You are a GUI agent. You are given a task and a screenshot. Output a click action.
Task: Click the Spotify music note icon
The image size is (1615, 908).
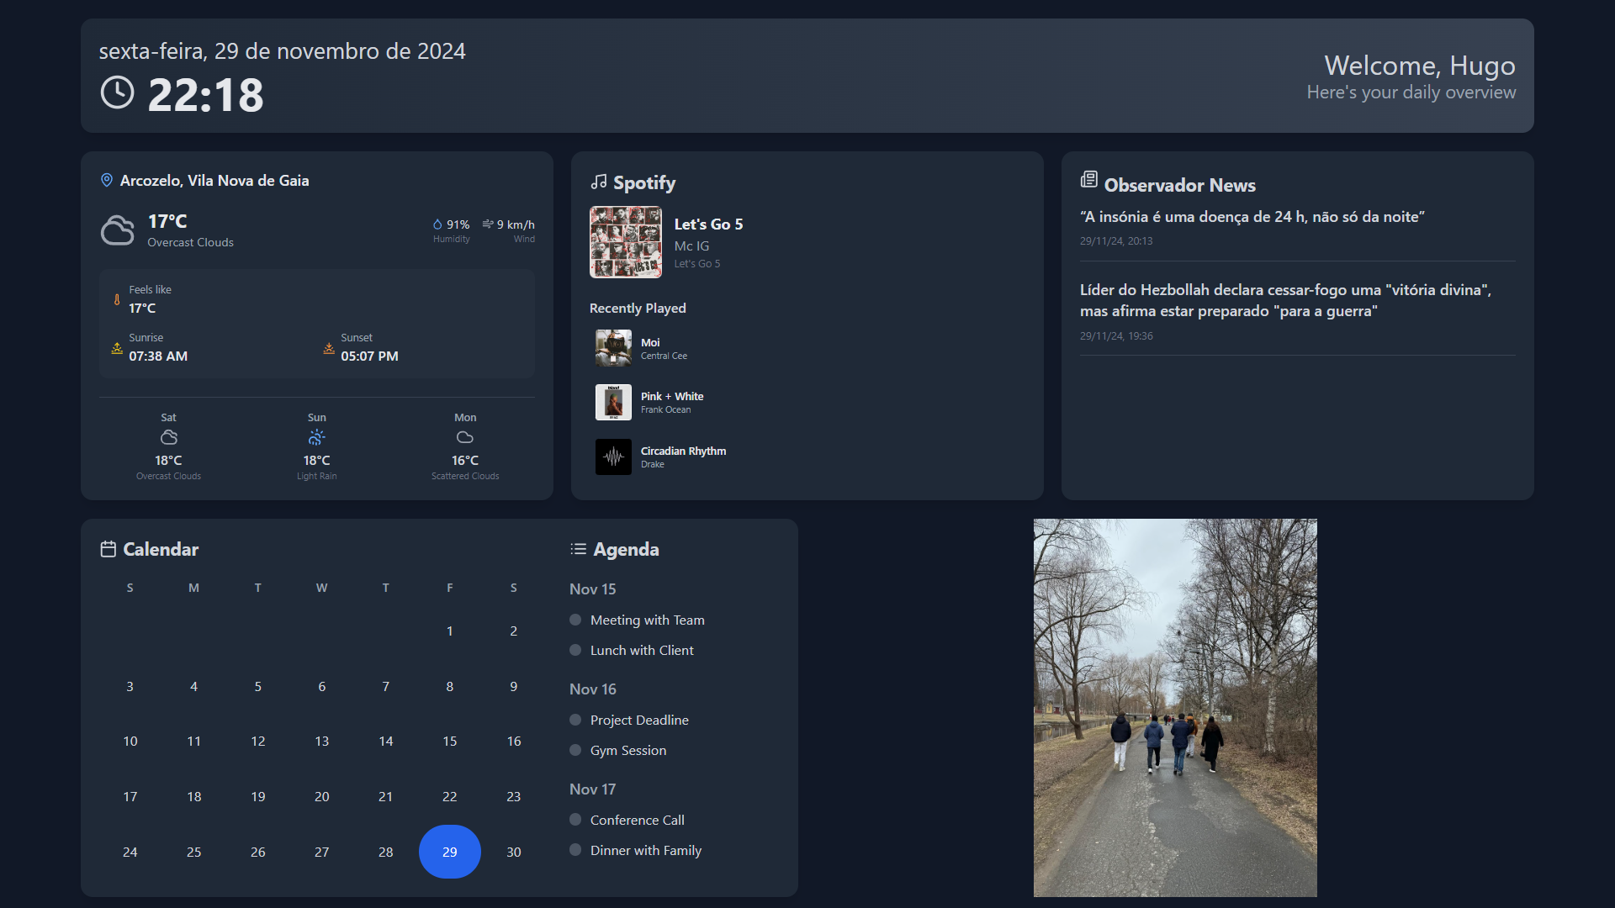599,182
